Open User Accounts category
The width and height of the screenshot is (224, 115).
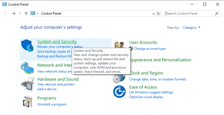[143, 42]
